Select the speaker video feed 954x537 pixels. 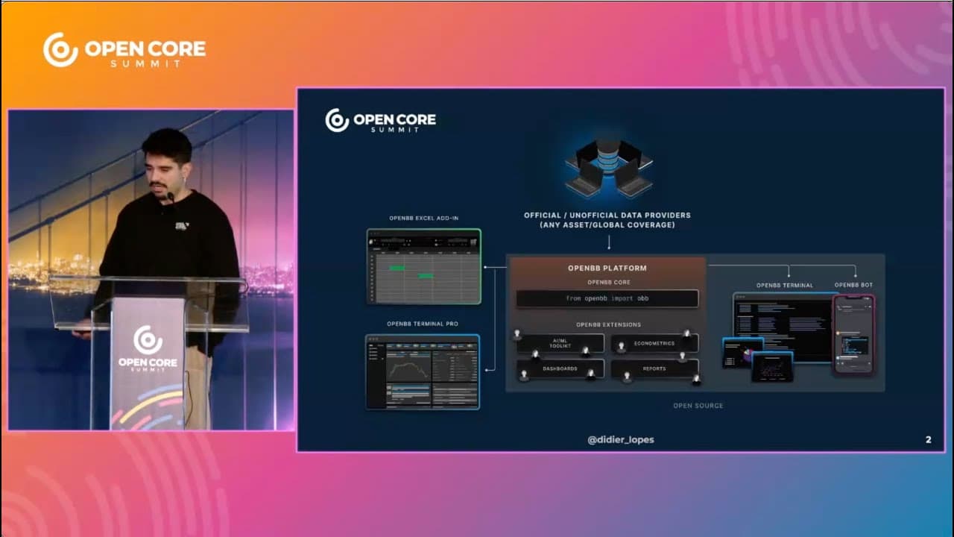[x=151, y=270]
